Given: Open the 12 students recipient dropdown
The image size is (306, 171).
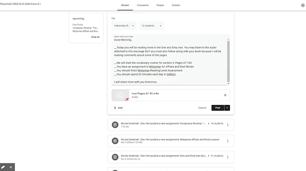Looking at the screenshot, I should pos(152,26).
